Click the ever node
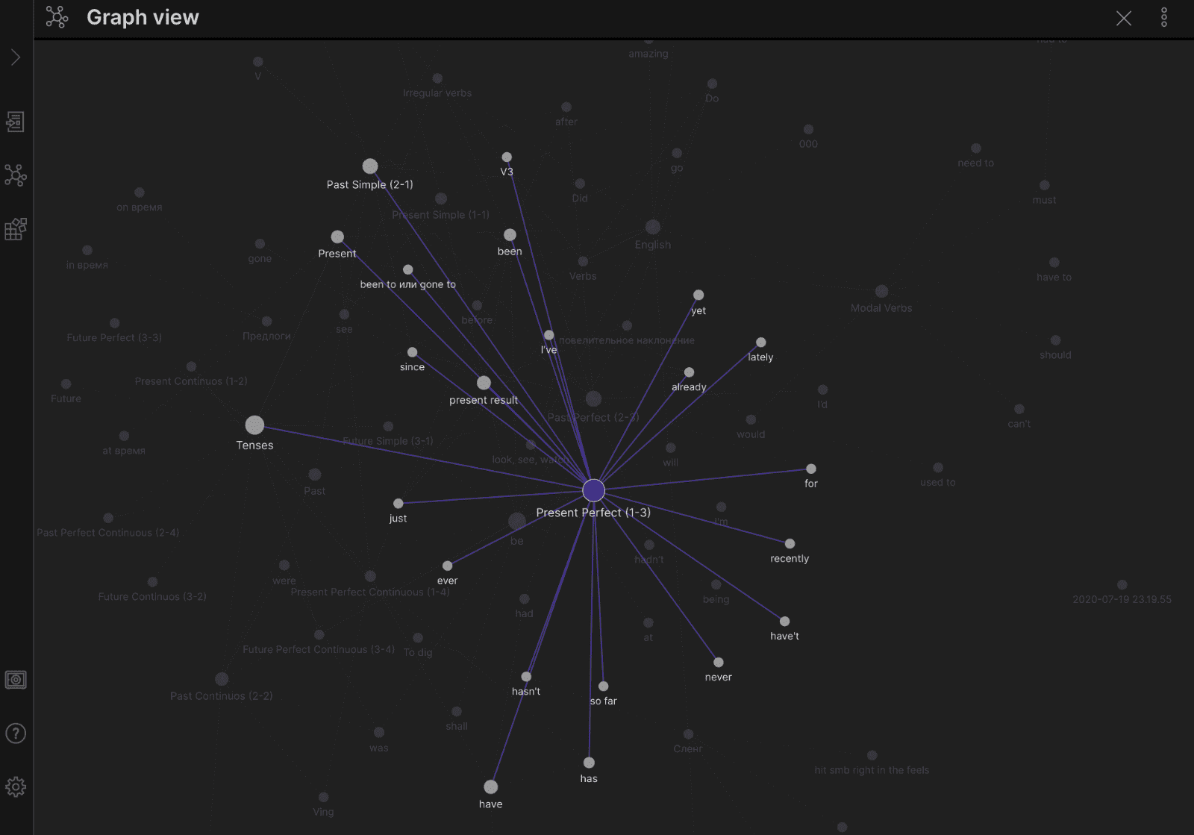This screenshot has height=835, width=1194. 448,566
